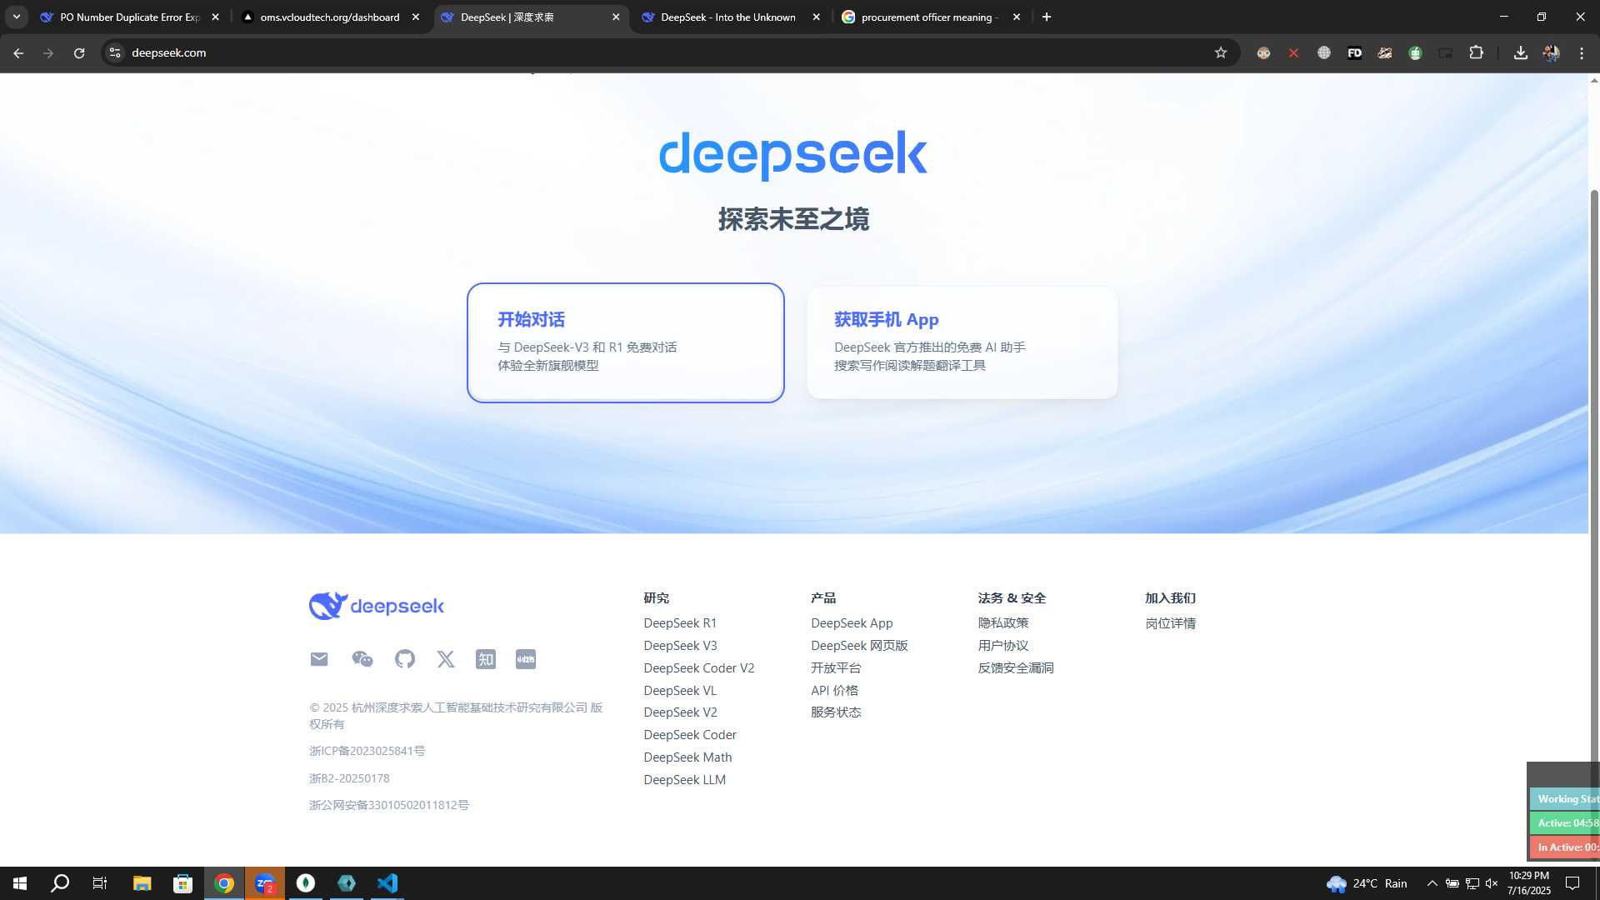Close the procurement officer meaning tab
The image size is (1600, 900).
coord(1016,17)
